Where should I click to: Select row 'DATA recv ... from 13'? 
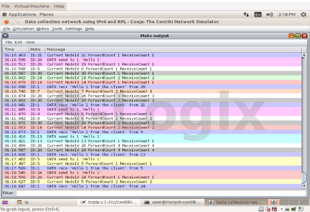tap(152, 155)
